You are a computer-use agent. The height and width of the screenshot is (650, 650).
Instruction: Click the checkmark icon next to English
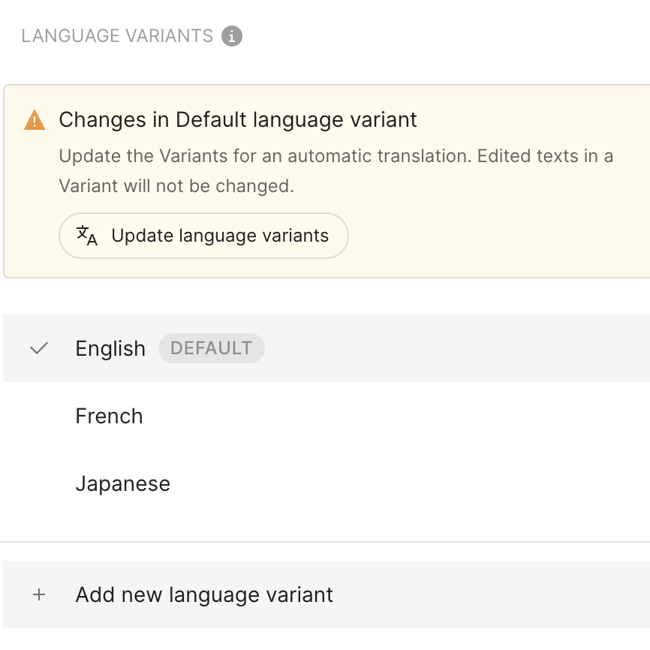38,348
